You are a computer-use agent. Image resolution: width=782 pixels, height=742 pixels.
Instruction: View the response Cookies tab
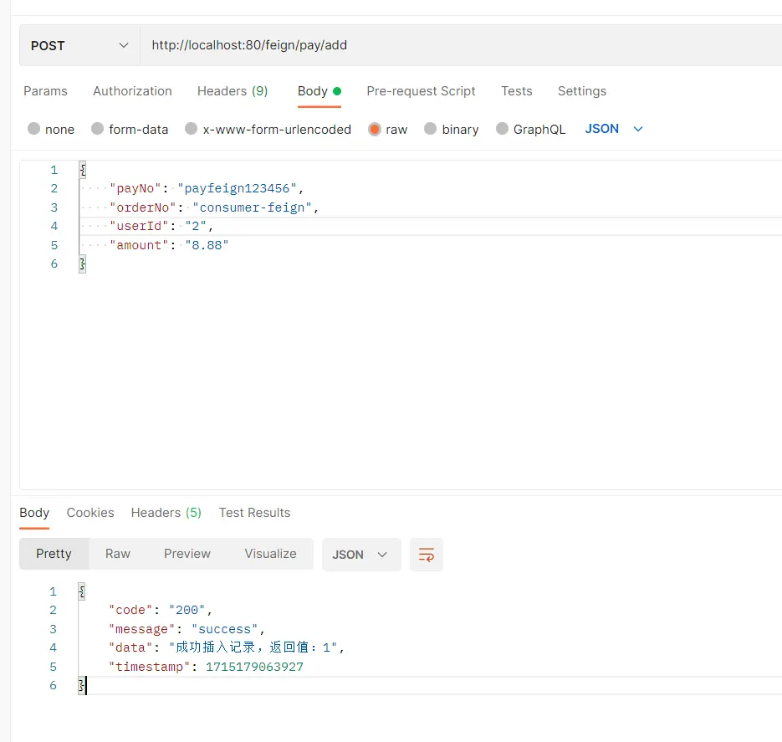click(x=90, y=513)
